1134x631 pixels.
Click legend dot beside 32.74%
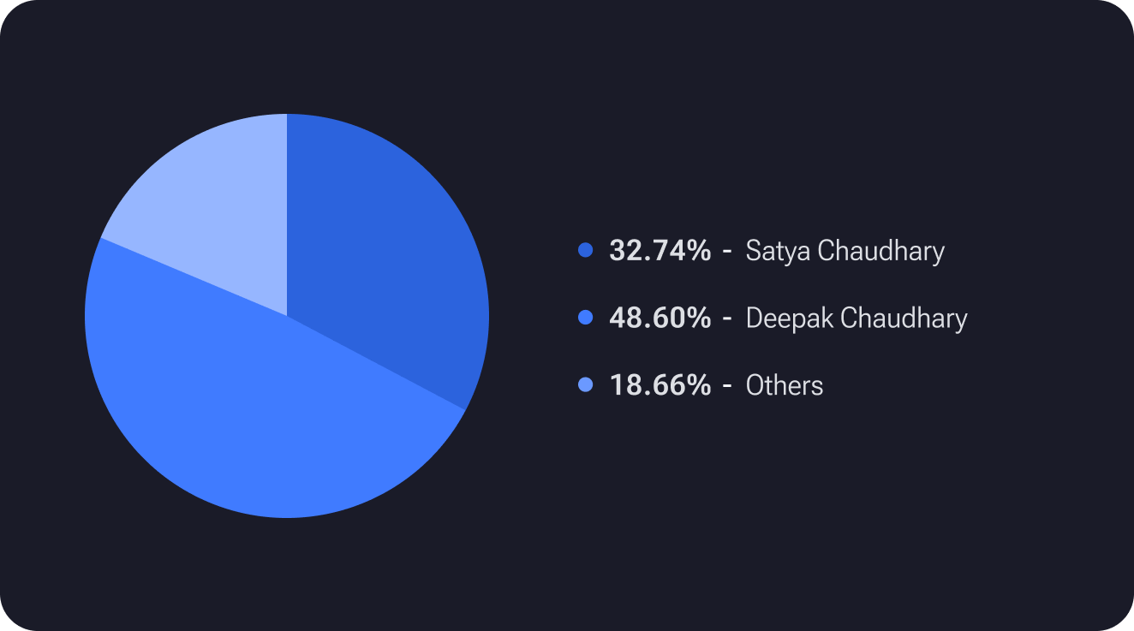coord(586,251)
